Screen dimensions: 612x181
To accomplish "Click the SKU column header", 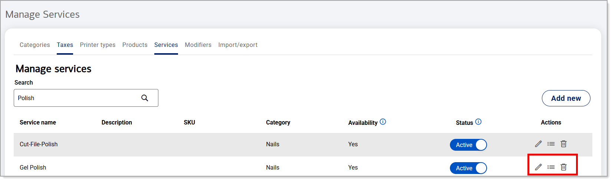I will click(x=189, y=122).
